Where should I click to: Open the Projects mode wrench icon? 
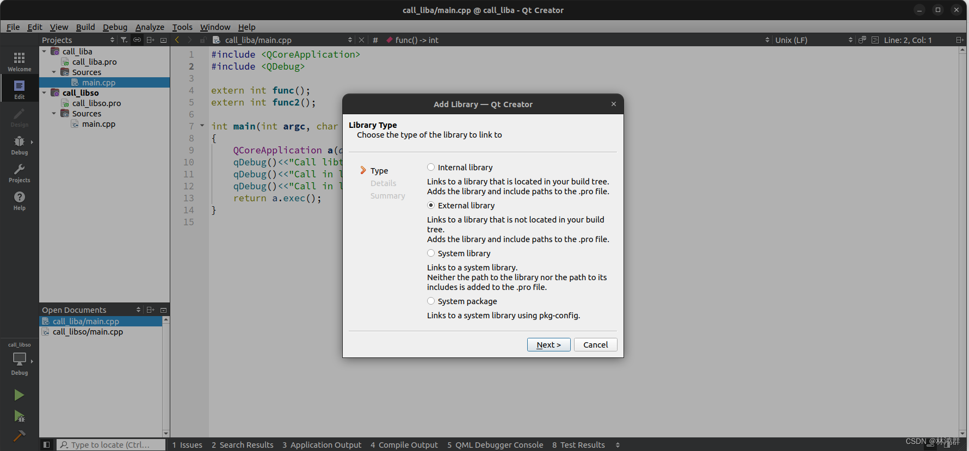click(19, 172)
